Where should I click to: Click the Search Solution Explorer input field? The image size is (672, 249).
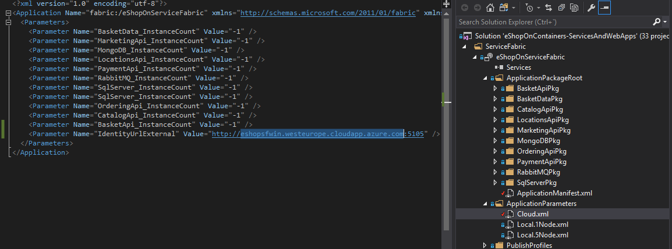(x=553, y=22)
